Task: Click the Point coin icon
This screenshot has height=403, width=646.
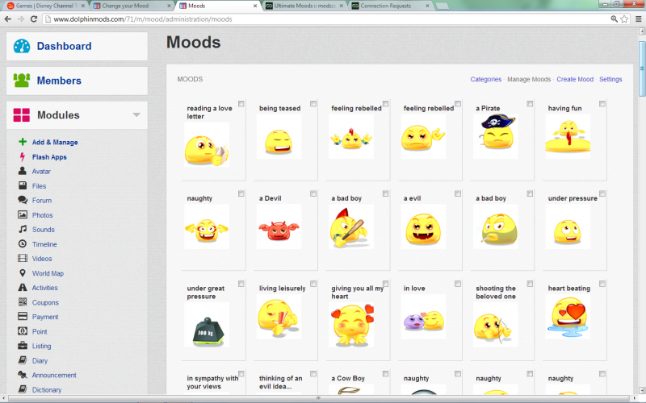Action: [x=23, y=331]
